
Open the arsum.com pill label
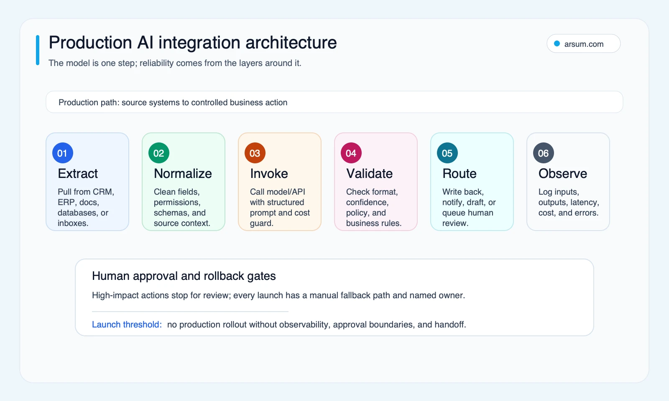click(584, 44)
